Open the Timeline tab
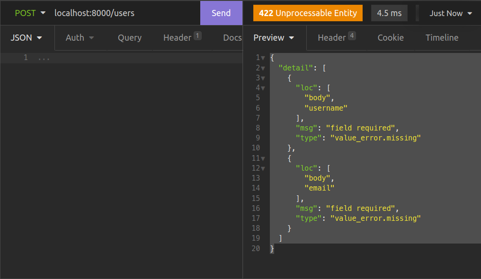This screenshot has width=481, height=279. point(442,38)
